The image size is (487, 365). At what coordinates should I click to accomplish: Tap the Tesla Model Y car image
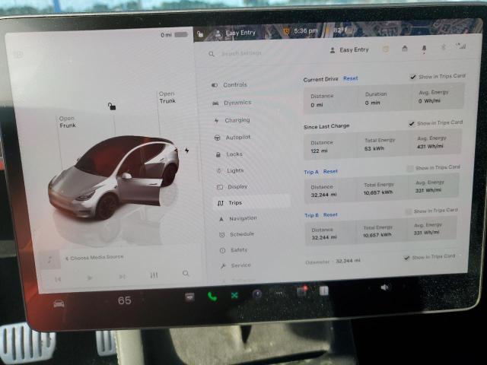(113, 177)
